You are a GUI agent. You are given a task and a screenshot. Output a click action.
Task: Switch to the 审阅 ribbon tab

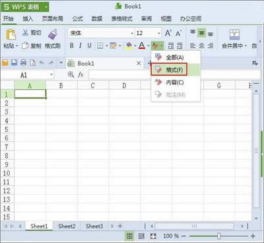(x=147, y=19)
